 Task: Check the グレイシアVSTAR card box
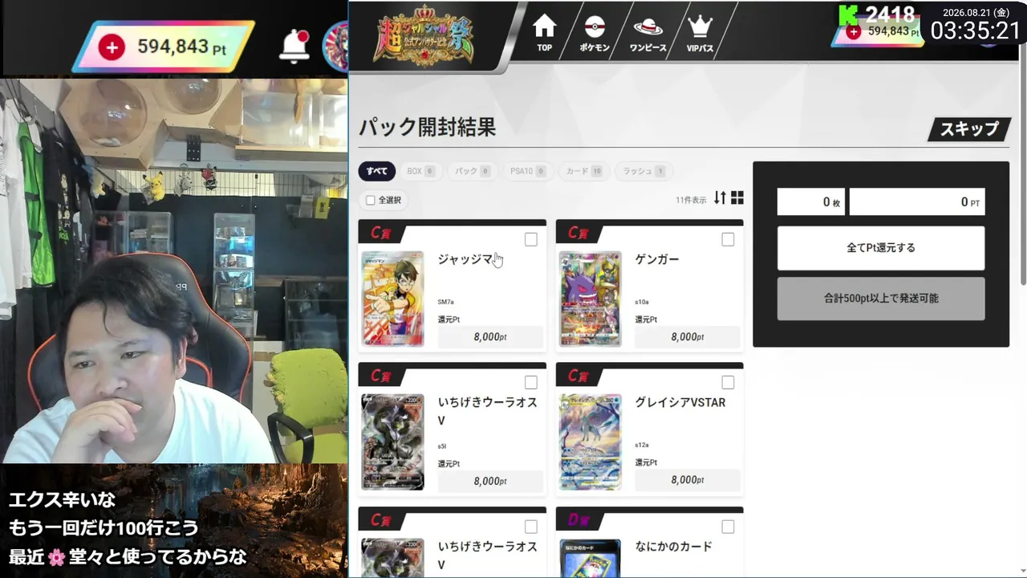click(x=728, y=382)
